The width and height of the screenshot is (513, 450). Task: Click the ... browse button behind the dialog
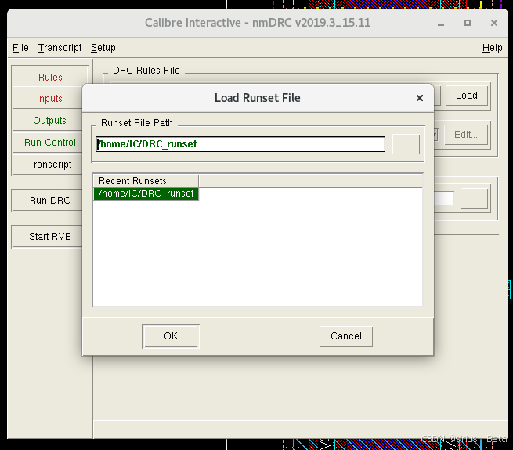point(474,199)
